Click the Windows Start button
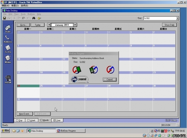The width and height of the screenshot is (187, 138). pos(6,131)
